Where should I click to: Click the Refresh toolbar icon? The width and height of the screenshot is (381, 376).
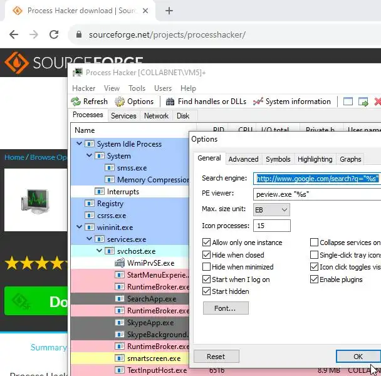76,102
